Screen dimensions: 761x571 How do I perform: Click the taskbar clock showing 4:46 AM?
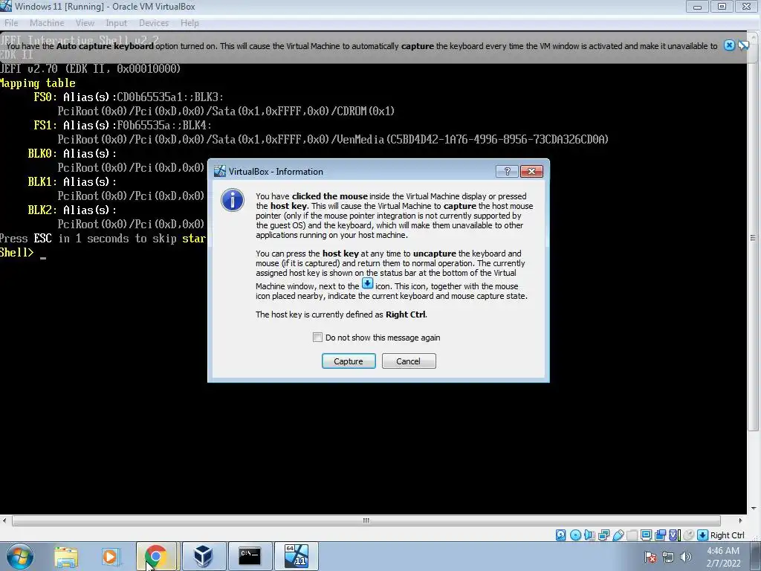(723, 556)
